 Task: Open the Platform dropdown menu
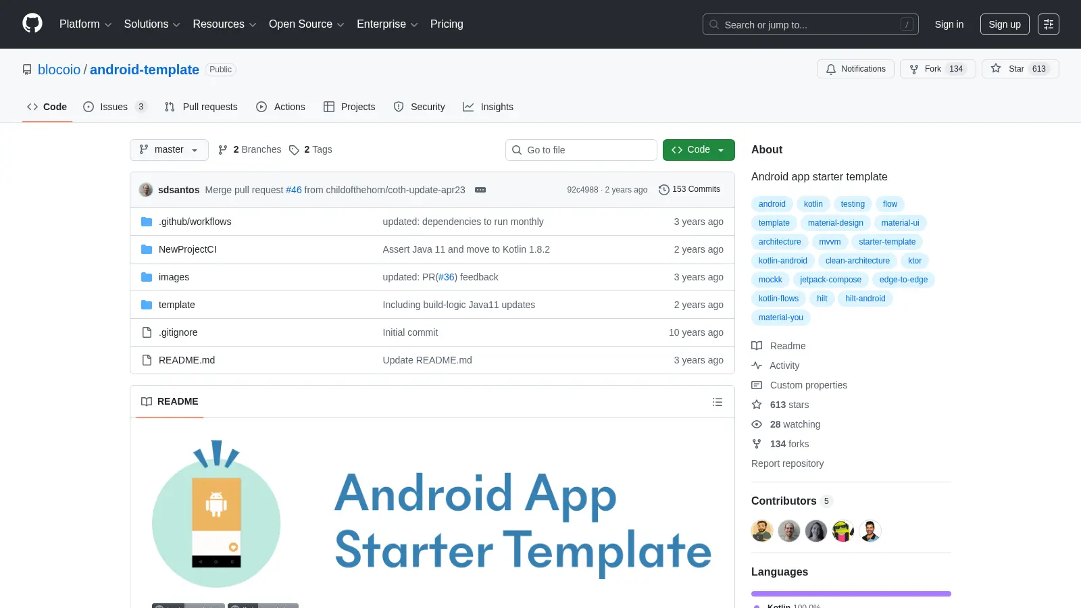click(x=85, y=24)
